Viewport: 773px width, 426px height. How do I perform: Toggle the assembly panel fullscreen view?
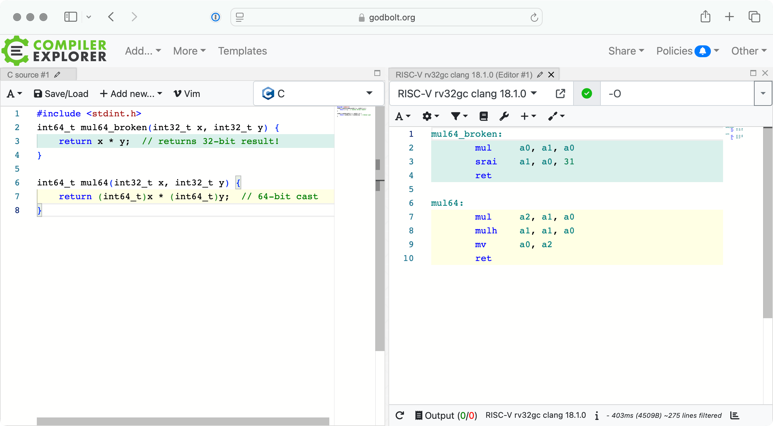click(x=753, y=73)
